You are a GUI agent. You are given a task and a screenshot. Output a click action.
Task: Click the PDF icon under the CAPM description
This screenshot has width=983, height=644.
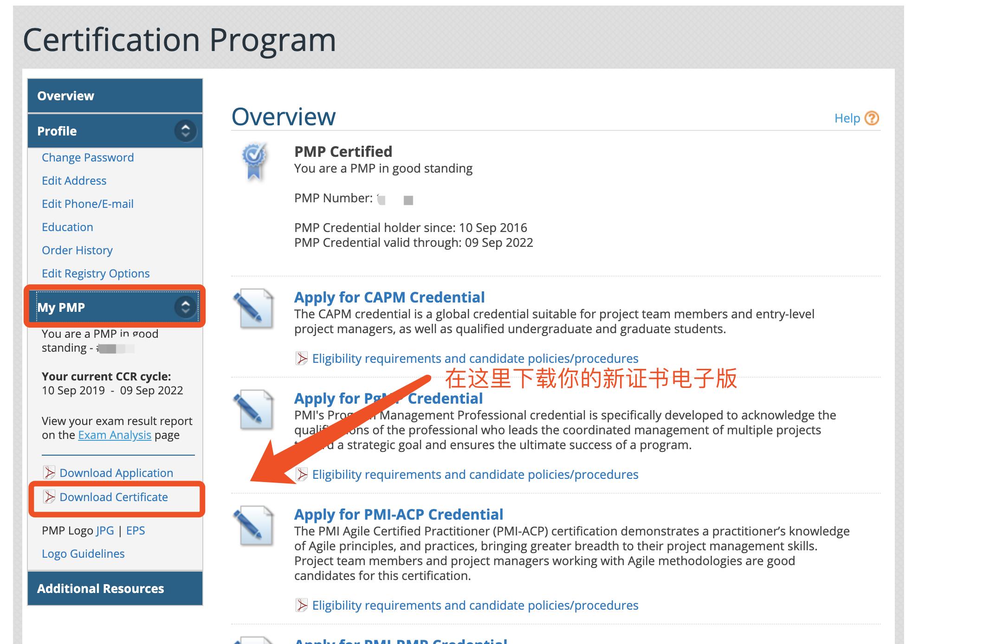pos(302,359)
